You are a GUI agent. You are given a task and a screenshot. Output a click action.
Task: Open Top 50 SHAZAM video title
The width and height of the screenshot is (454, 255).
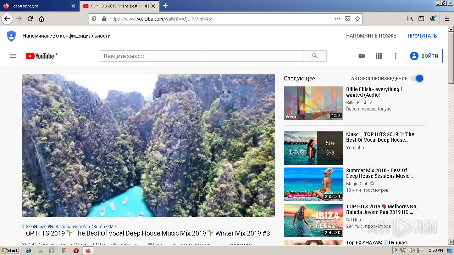click(376, 243)
